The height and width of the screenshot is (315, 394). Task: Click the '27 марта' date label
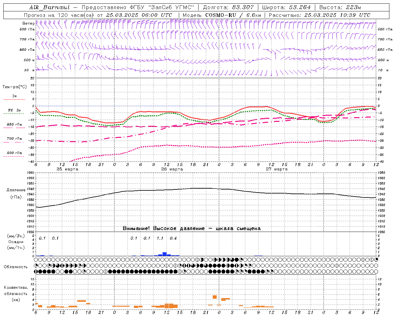tap(277, 169)
